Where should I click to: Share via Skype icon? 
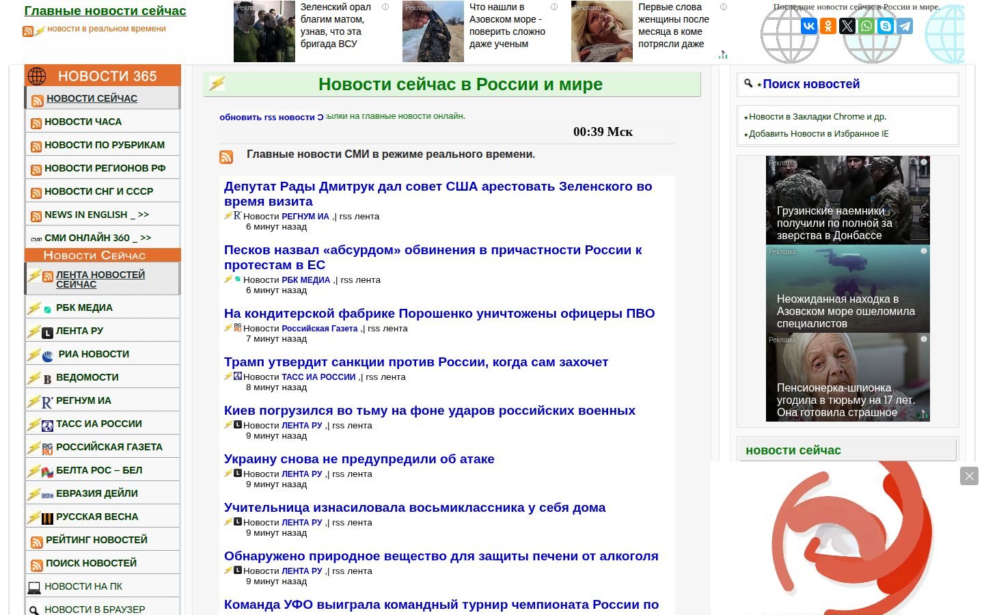click(886, 26)
